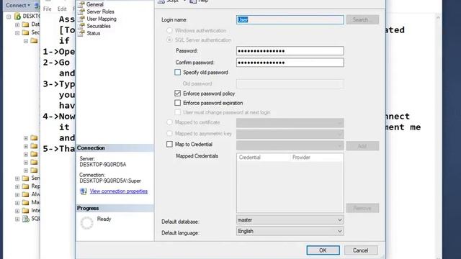Open the Map to Credential combo box
The height and width of the screenshot is (259, 461).
290,145
